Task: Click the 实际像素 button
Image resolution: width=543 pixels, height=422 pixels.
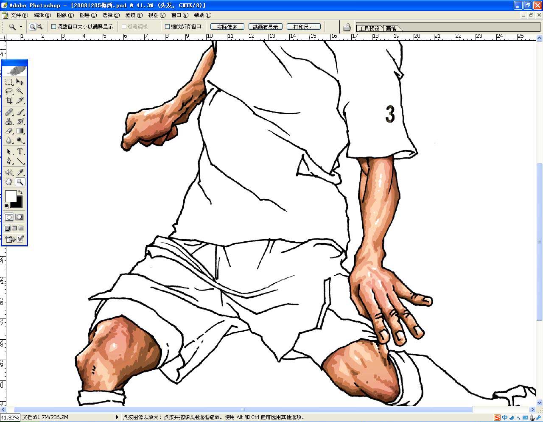Action: coord(227,27)
